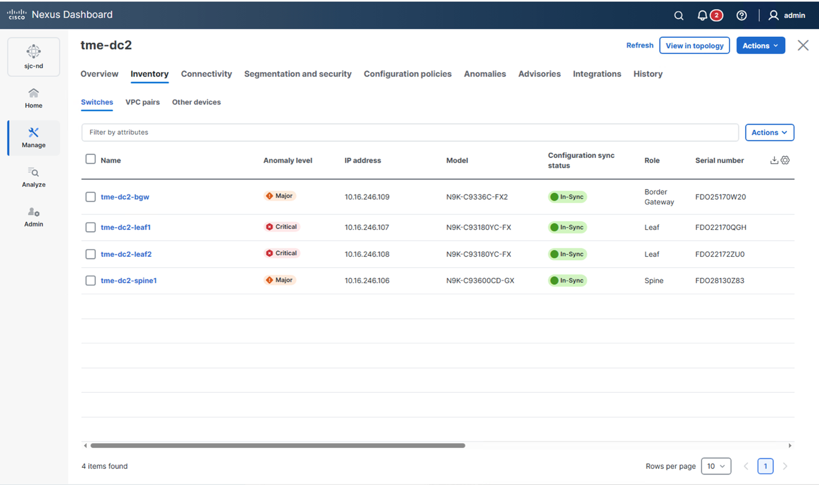Open Analyze in the sidebar
819x485 pixels.
point(34,177)
